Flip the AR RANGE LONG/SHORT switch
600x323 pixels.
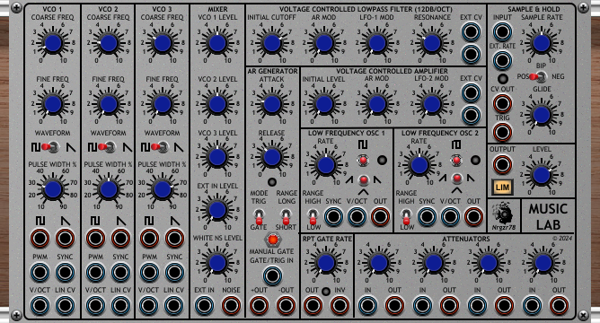point(286,216)
